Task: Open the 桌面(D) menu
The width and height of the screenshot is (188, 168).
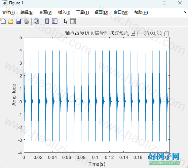Action: [x=101, y=12]
